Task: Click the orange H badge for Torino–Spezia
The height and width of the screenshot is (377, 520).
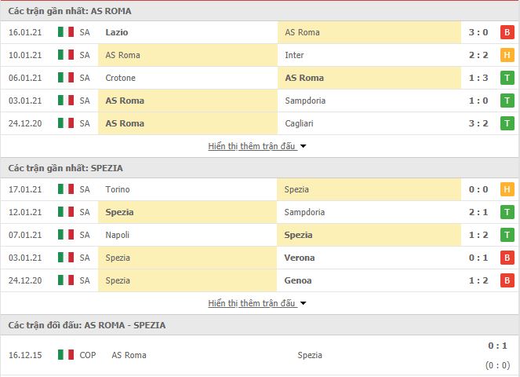Action: 507,189
